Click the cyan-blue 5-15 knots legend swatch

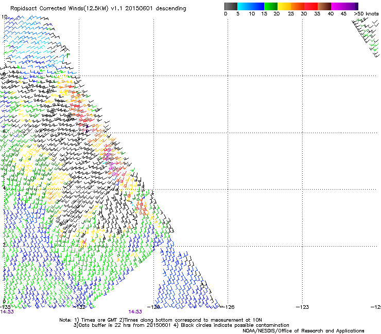click(251, 6)
